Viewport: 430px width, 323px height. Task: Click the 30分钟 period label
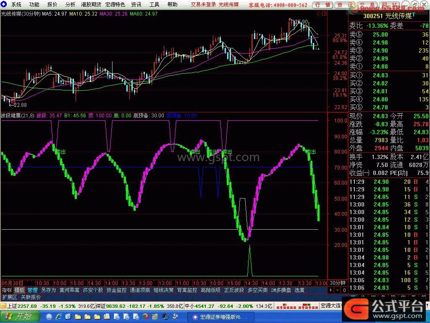(x=338, y=283)
